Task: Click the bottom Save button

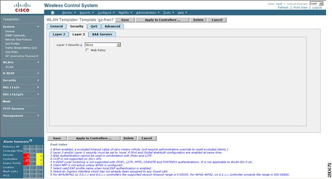Action: pos(57,138)
